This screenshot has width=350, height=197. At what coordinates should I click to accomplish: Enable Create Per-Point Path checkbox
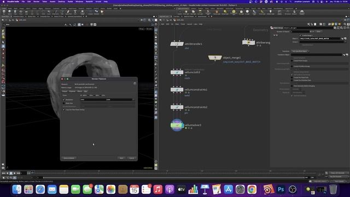click(292, 78)
